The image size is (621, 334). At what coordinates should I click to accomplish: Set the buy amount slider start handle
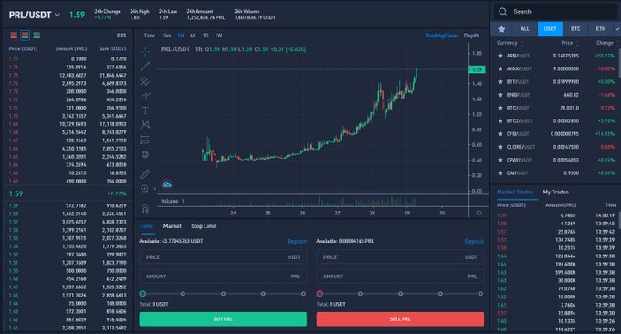(x=142, y=294)
